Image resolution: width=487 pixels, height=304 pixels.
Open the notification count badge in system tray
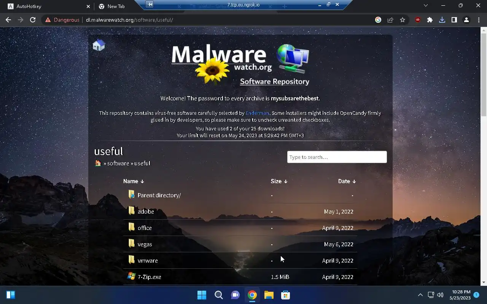(476, 294)
